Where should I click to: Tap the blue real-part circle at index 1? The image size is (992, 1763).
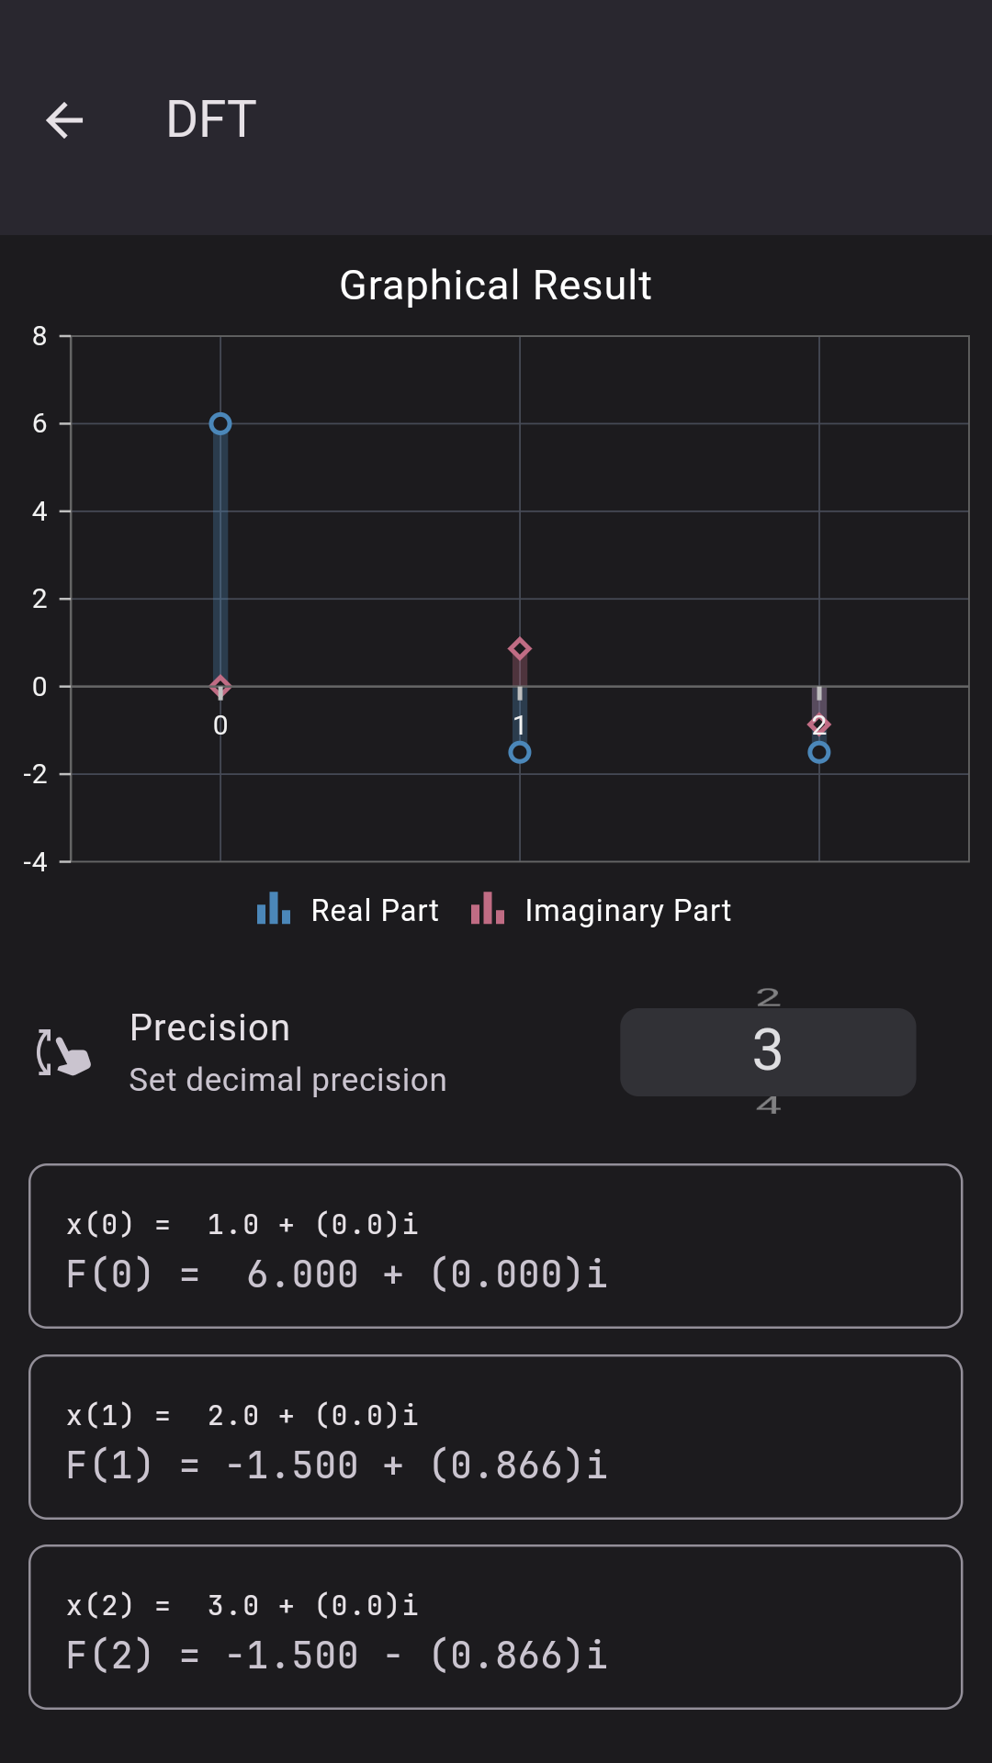point(520,753)
